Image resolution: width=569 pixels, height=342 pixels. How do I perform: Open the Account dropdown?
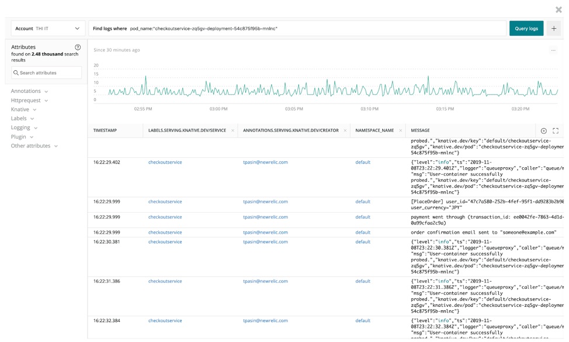[x=48, y=28]
